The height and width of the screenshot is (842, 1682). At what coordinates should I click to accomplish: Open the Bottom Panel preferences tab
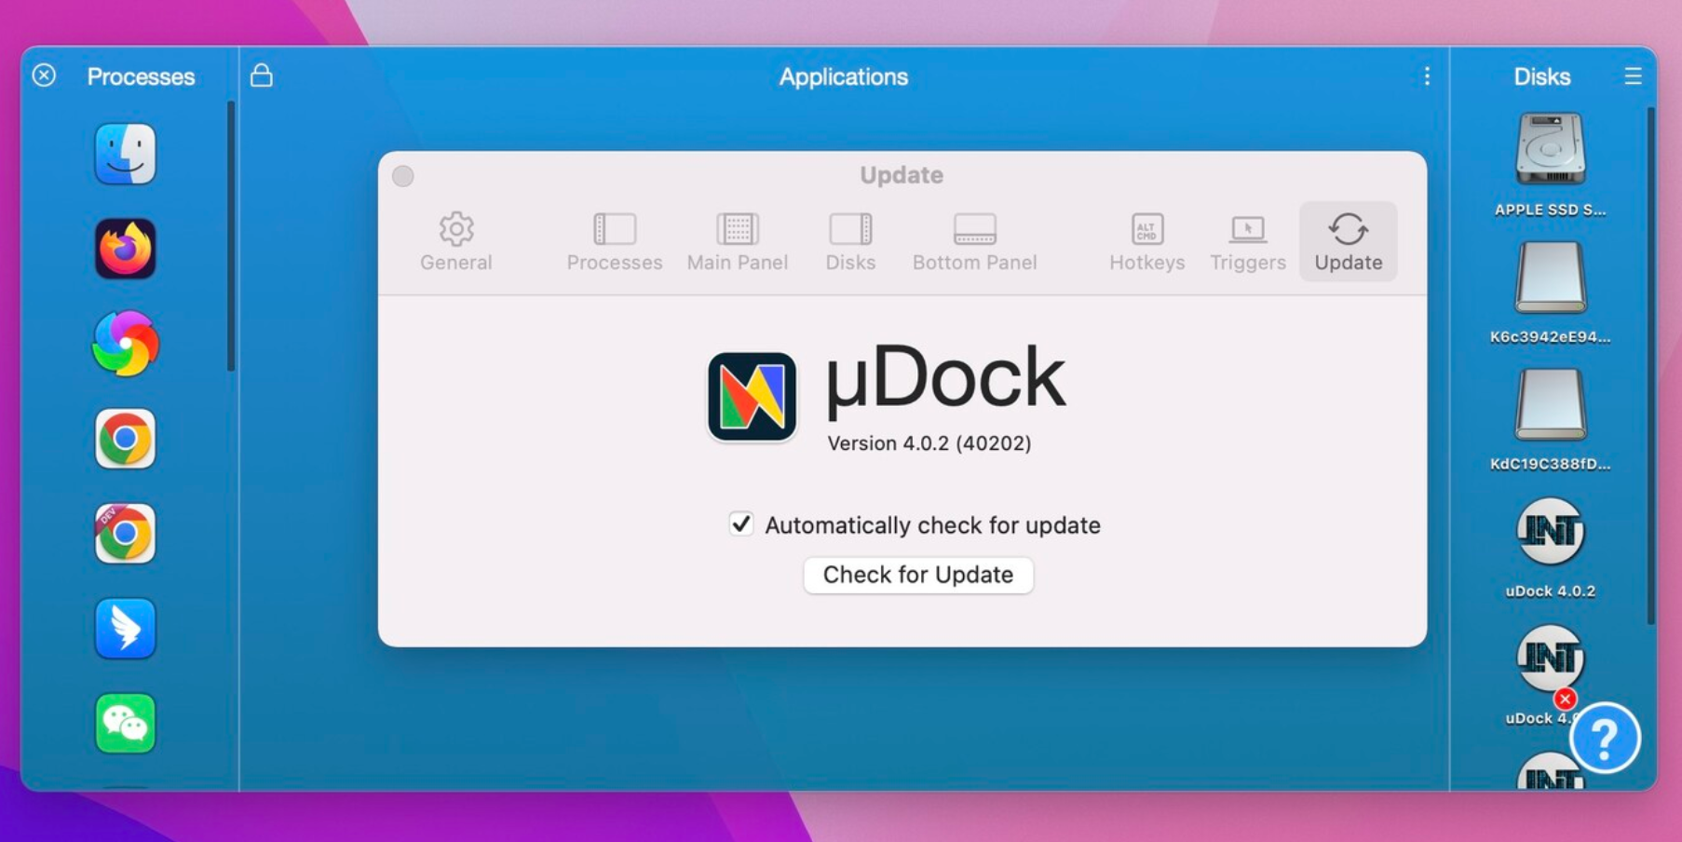pos(974,241)
